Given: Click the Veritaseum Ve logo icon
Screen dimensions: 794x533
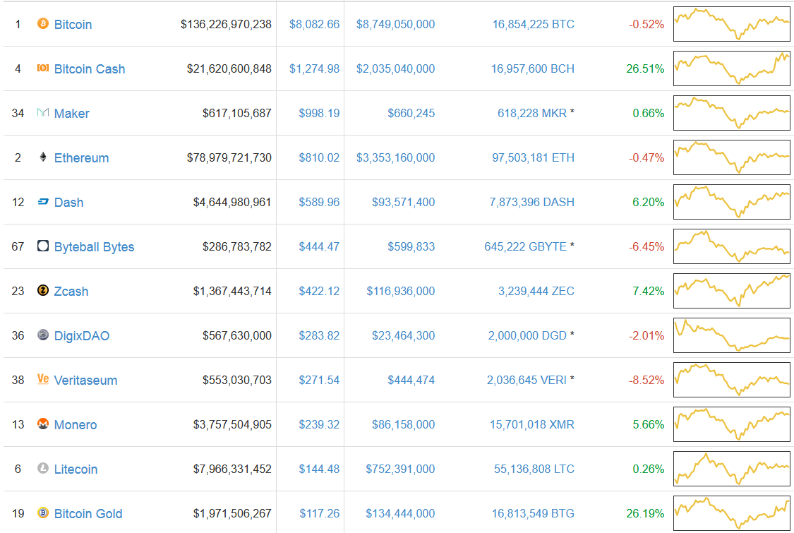Looking at the screenshot, I should 43,379.
